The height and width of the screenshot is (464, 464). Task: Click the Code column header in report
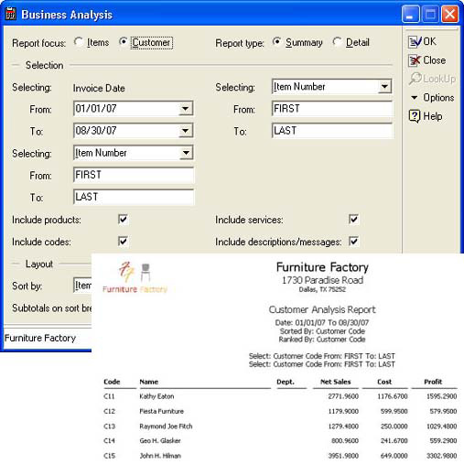112,382
